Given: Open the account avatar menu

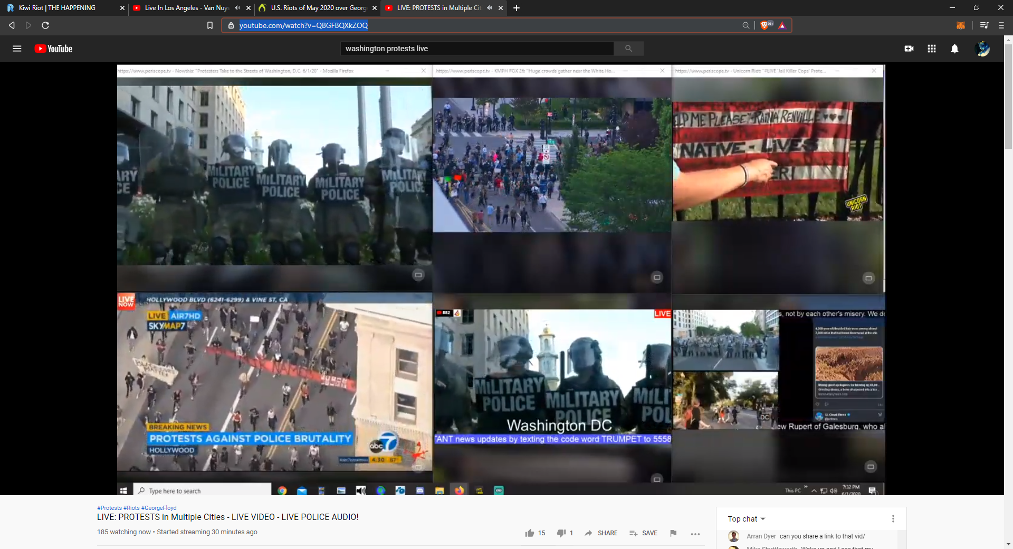Looking at the screenshot, I should click(x=982, y=49).
